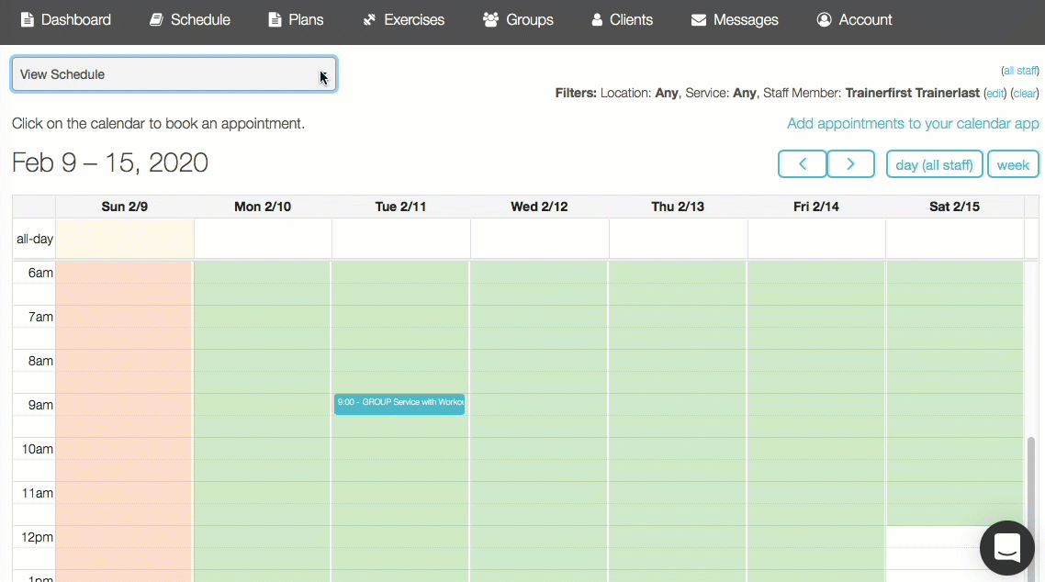Image resolution: width=1045 pixels, height=582 pixels.
Task: Click the Wed 2/12 column header
Action: pyautogui.click(x=539, y=207)
